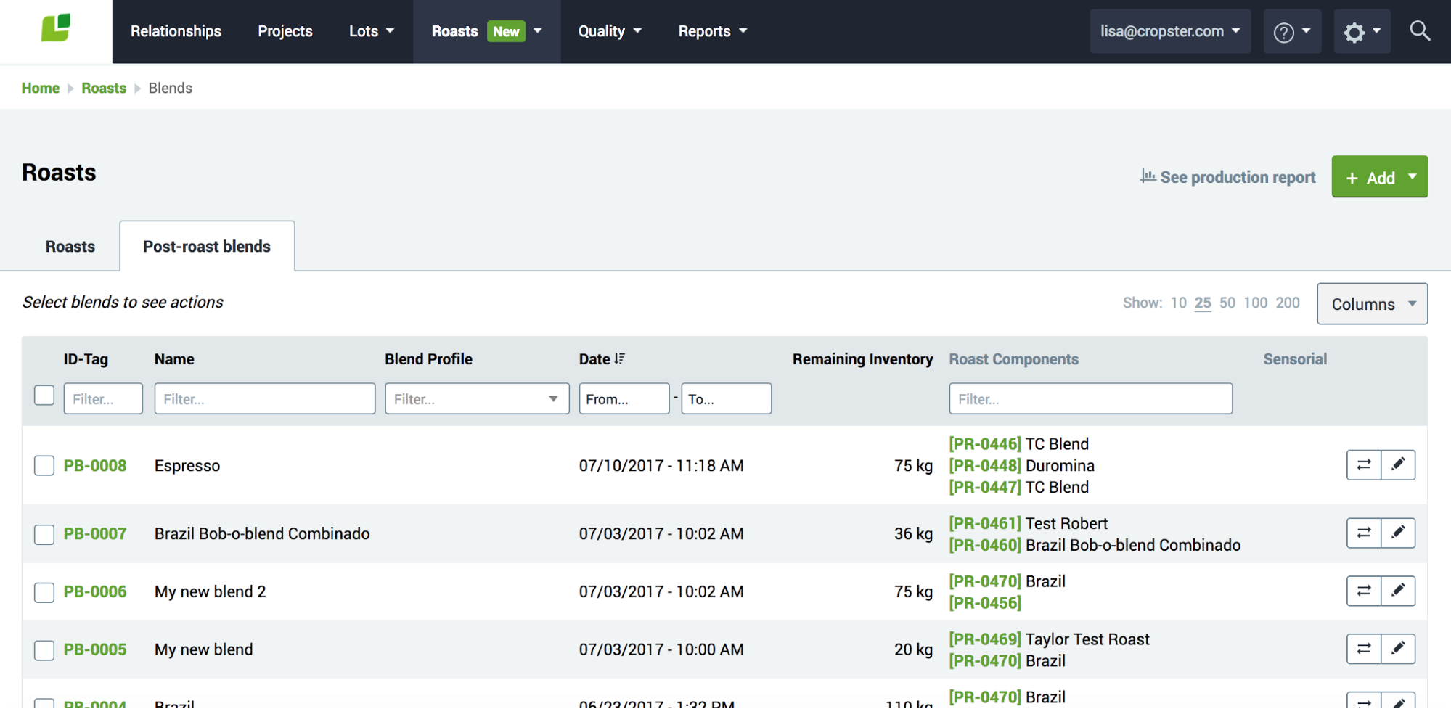The height and width of the screenshot is (709, 1451).
Task: Click the Date column sort icon
Action: pos(619,359)
